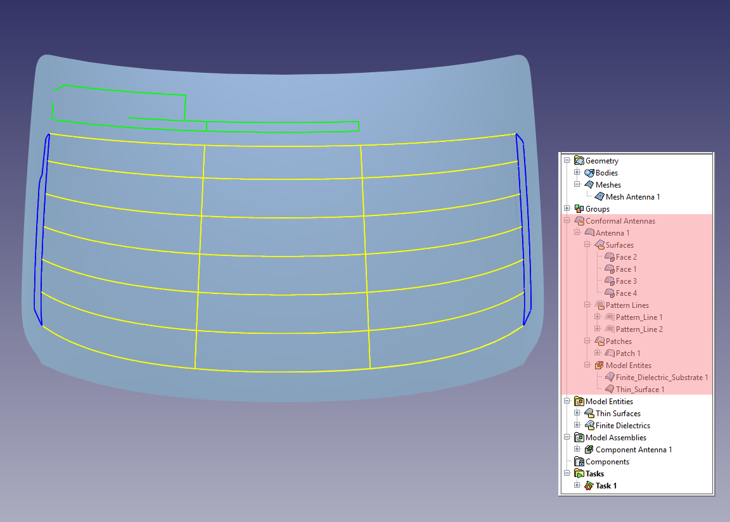The width and height of the screenshot is (730, 522).
Task: Select Thin_Surface 1 entity
Action: coord(640,390)
